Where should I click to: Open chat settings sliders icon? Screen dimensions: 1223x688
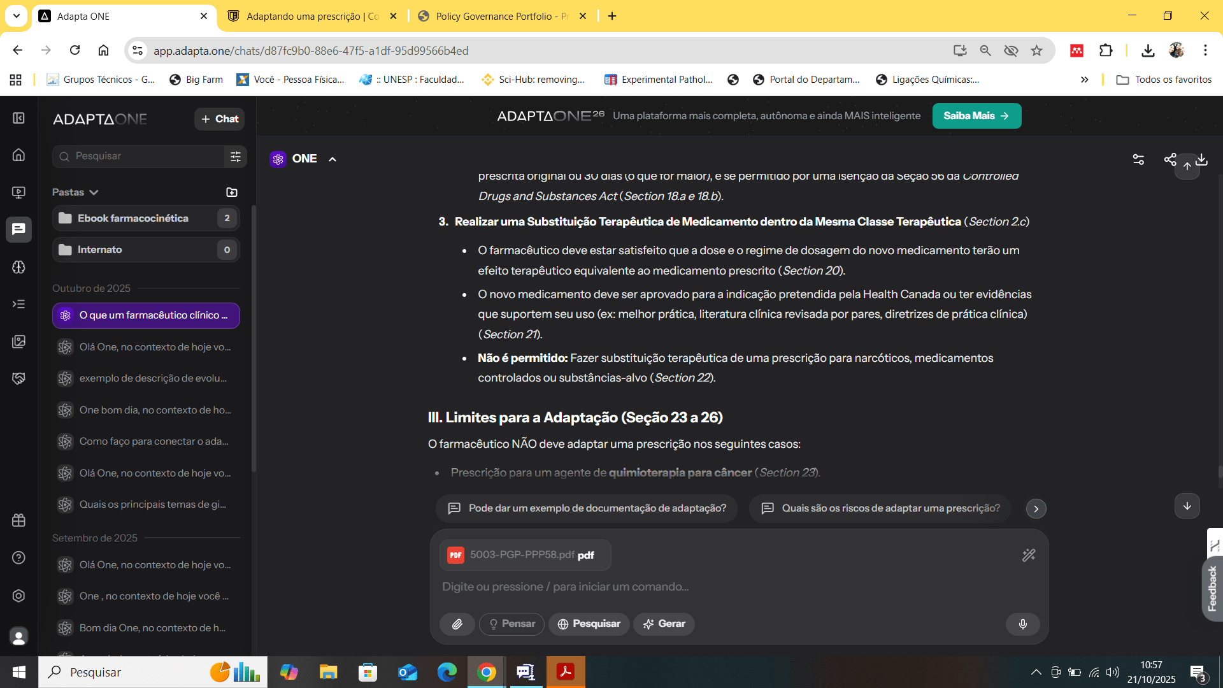[1138, 159]
